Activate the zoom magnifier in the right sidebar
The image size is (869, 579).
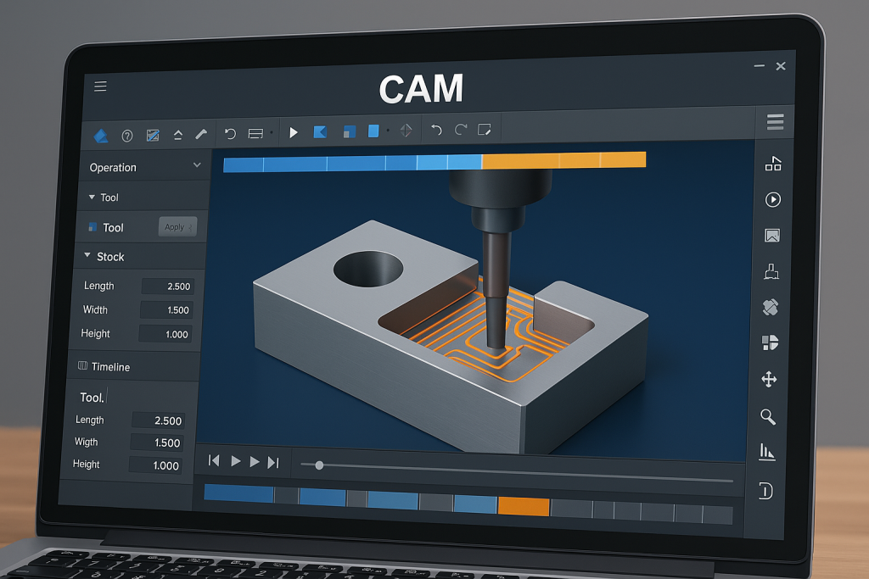tap(768, 417)
